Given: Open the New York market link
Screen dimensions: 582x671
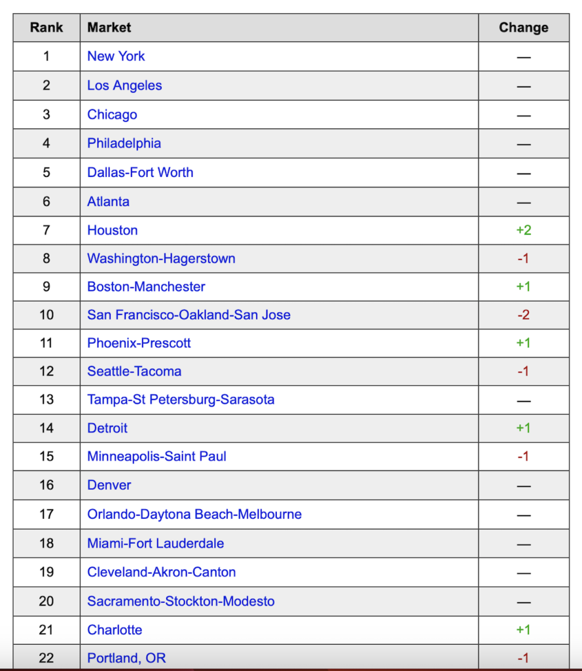Looking at the screenshot, I should (116, 56).
